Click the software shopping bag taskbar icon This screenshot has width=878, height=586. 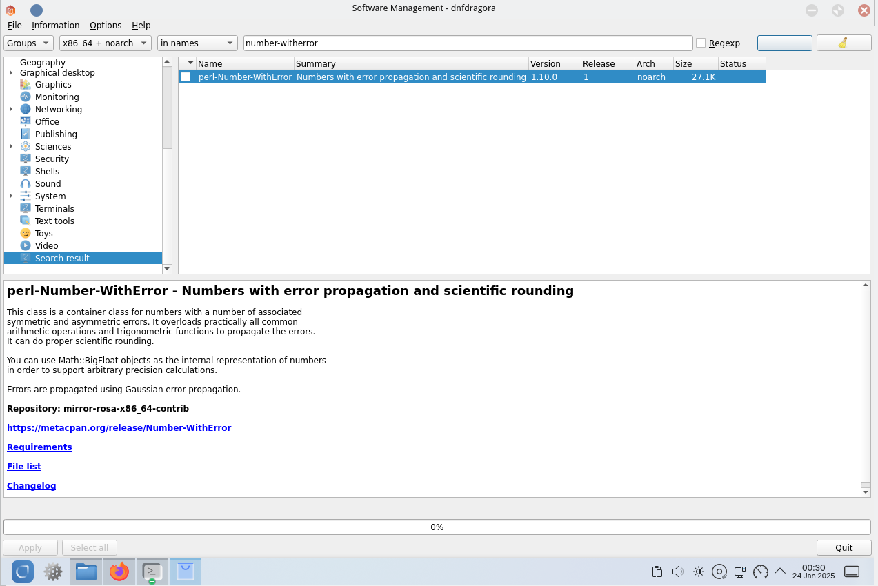[186, 572]
